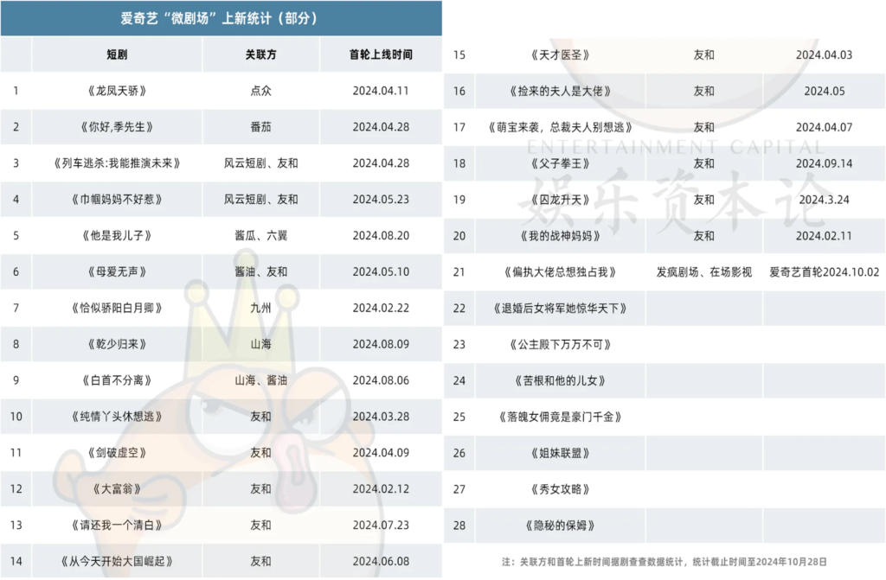The height and width of the screenshot is (580, 886).
Task: Click the table title 爱奇艺“微剧场”上新统计（部分）
Action: coord(219,18)
